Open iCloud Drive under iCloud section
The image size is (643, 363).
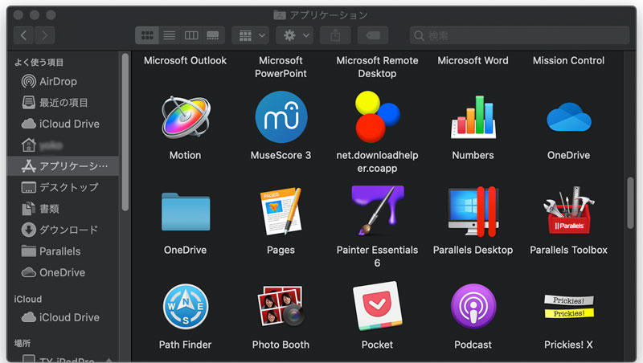click(63, 317)
